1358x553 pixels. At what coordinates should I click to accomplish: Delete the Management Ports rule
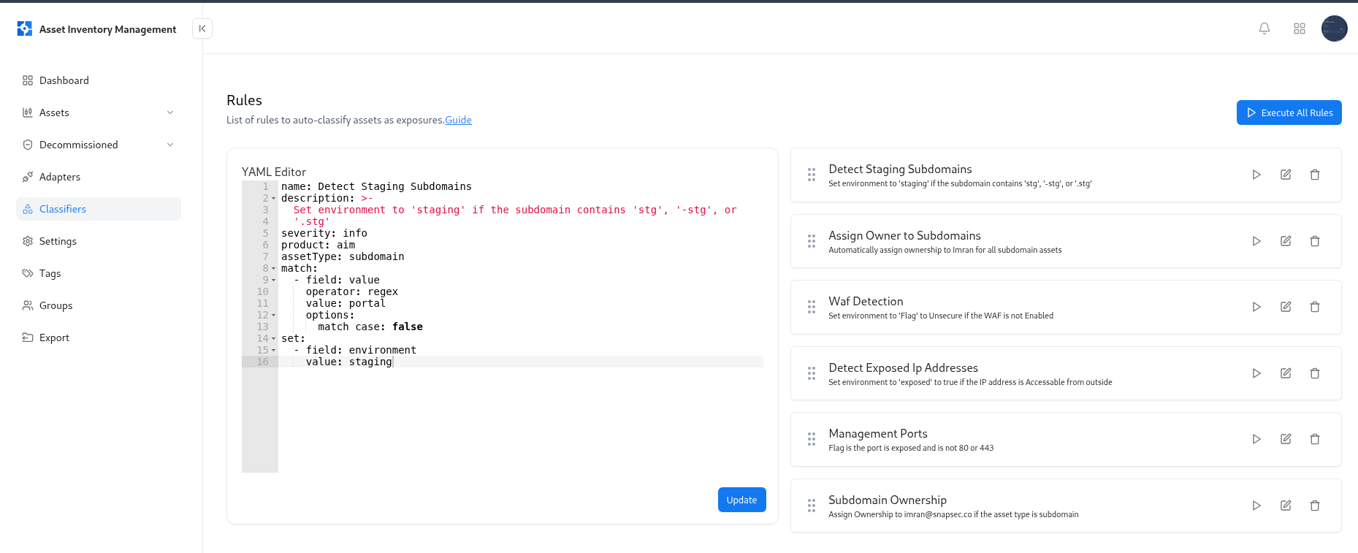tap(1315, 439)
